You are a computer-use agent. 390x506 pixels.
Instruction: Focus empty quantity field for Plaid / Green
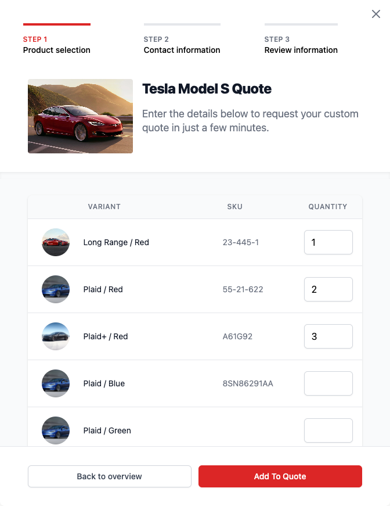click(328, 430)
